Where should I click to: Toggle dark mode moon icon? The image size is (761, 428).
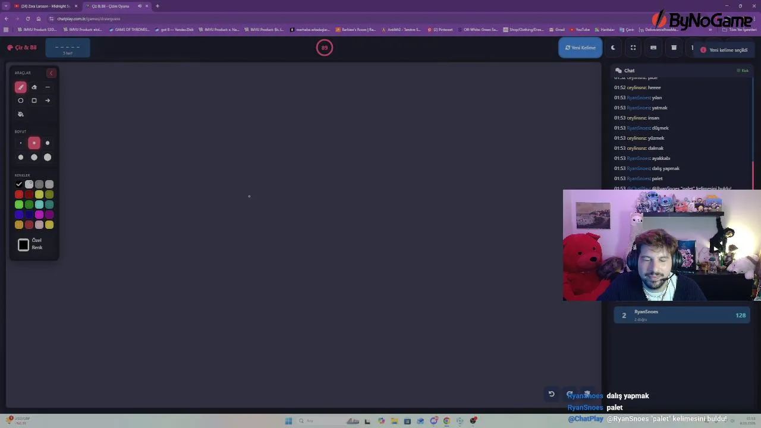click(613, 48)
